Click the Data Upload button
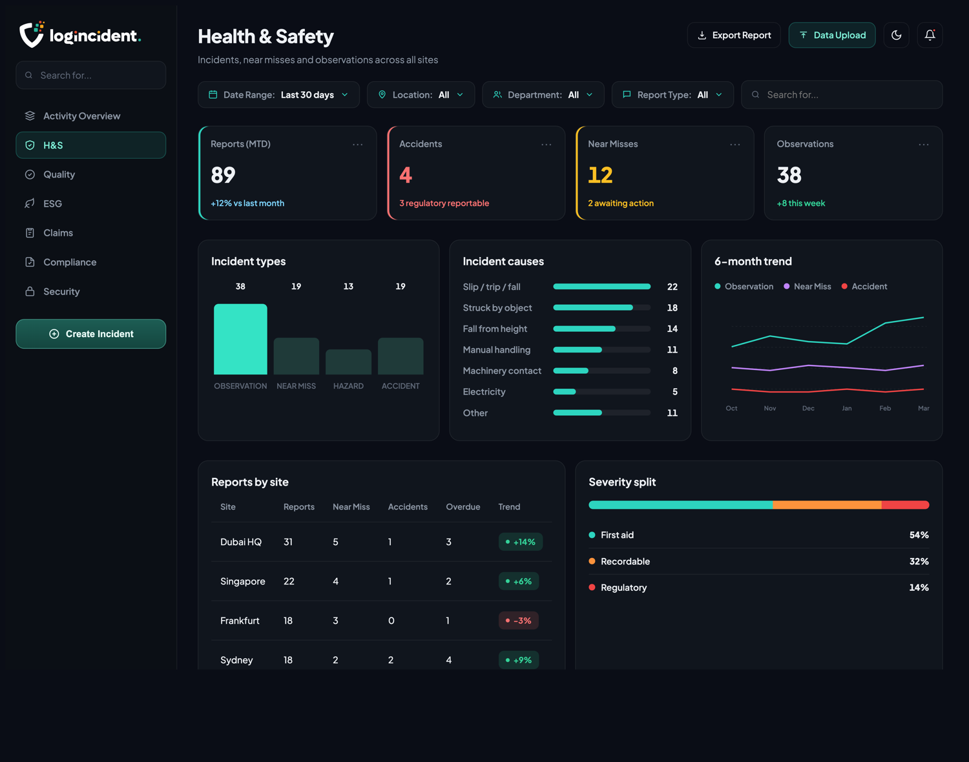This screenshot has height=762, width=969. (x=832, y=35)
